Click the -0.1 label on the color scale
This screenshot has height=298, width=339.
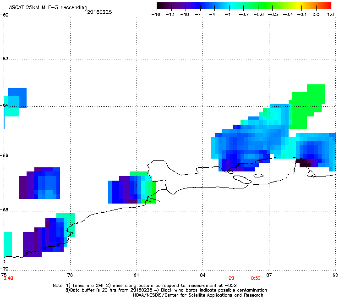click(x=302, y=15)
